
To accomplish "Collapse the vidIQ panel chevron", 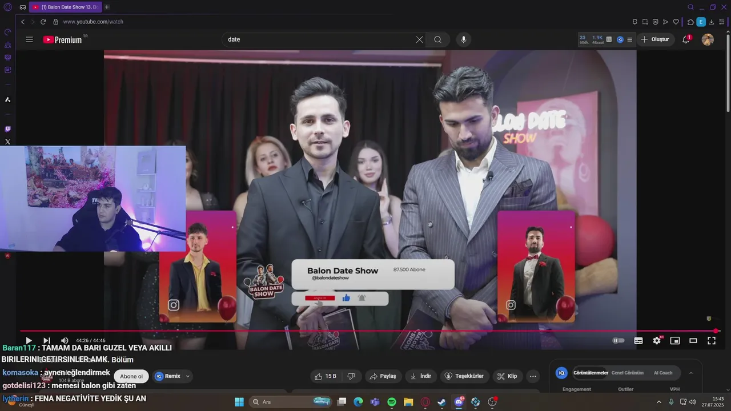I will (690, 373).
